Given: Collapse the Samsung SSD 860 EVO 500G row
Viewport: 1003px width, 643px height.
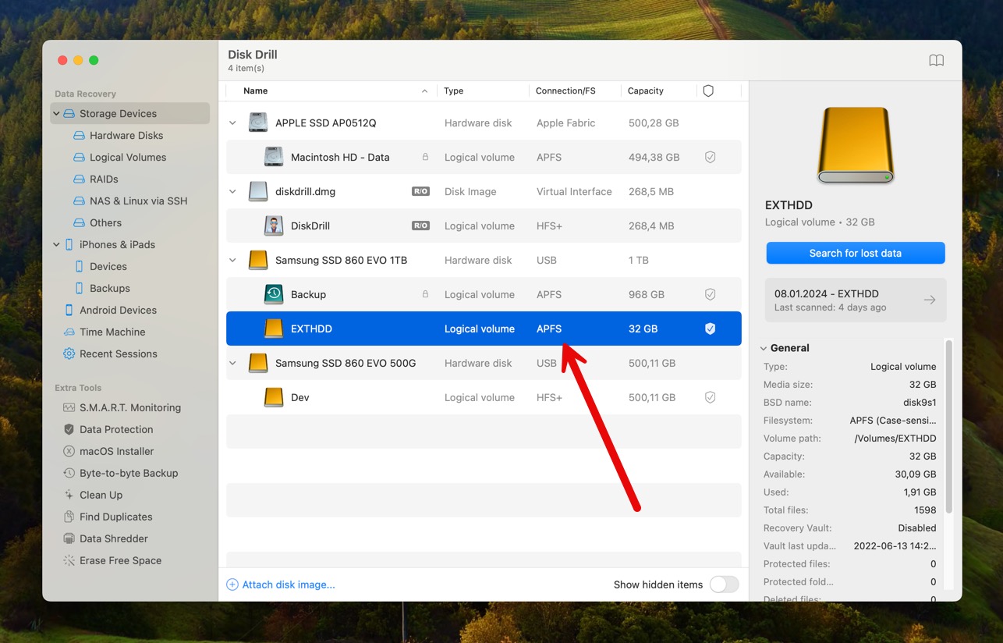Looking at the screenshot, I should pos(232,364).
